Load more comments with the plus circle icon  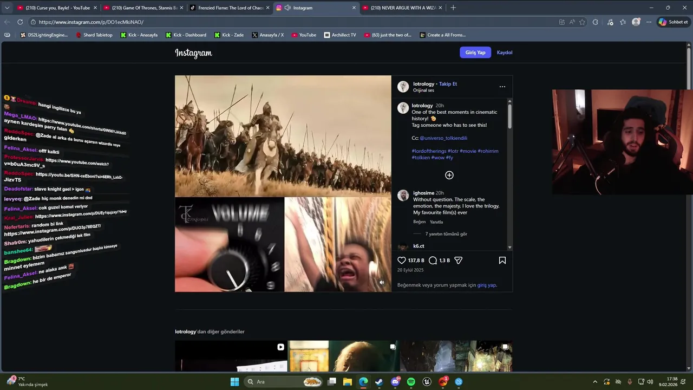449,175
